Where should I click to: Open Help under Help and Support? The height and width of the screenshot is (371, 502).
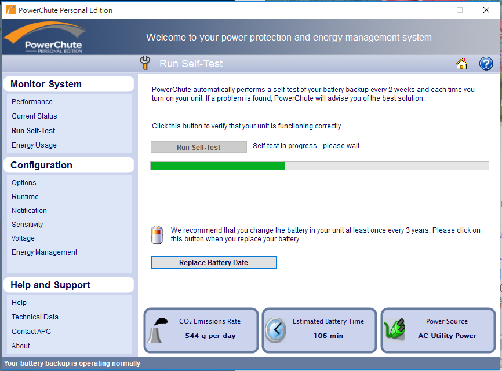pos(19,303)
